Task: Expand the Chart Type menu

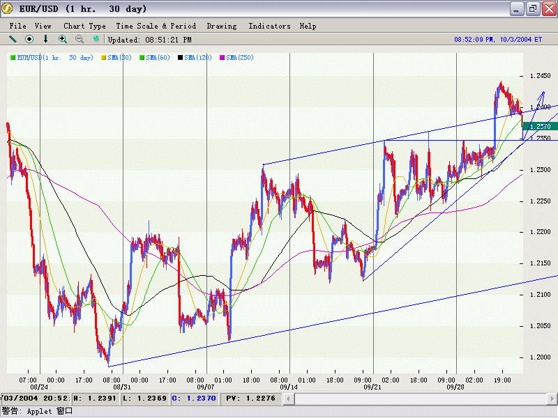Action: (x=84, y=26)
